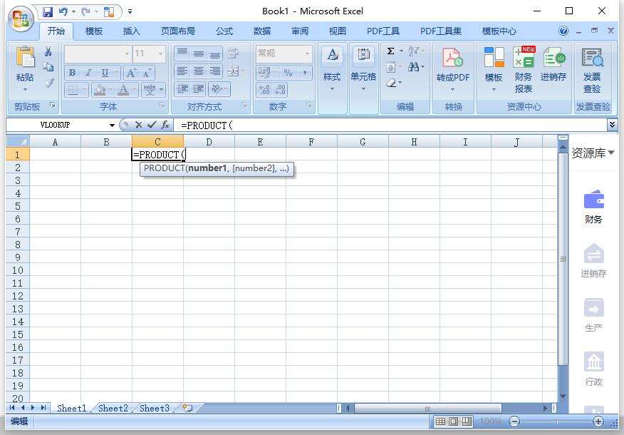This screenshot has width=624, height=435.
Task: Click the decrease decimal icon
Action: click(x=280, y=89)
